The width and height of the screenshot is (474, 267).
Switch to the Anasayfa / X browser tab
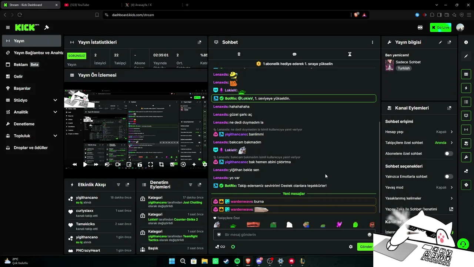(152, 5)
